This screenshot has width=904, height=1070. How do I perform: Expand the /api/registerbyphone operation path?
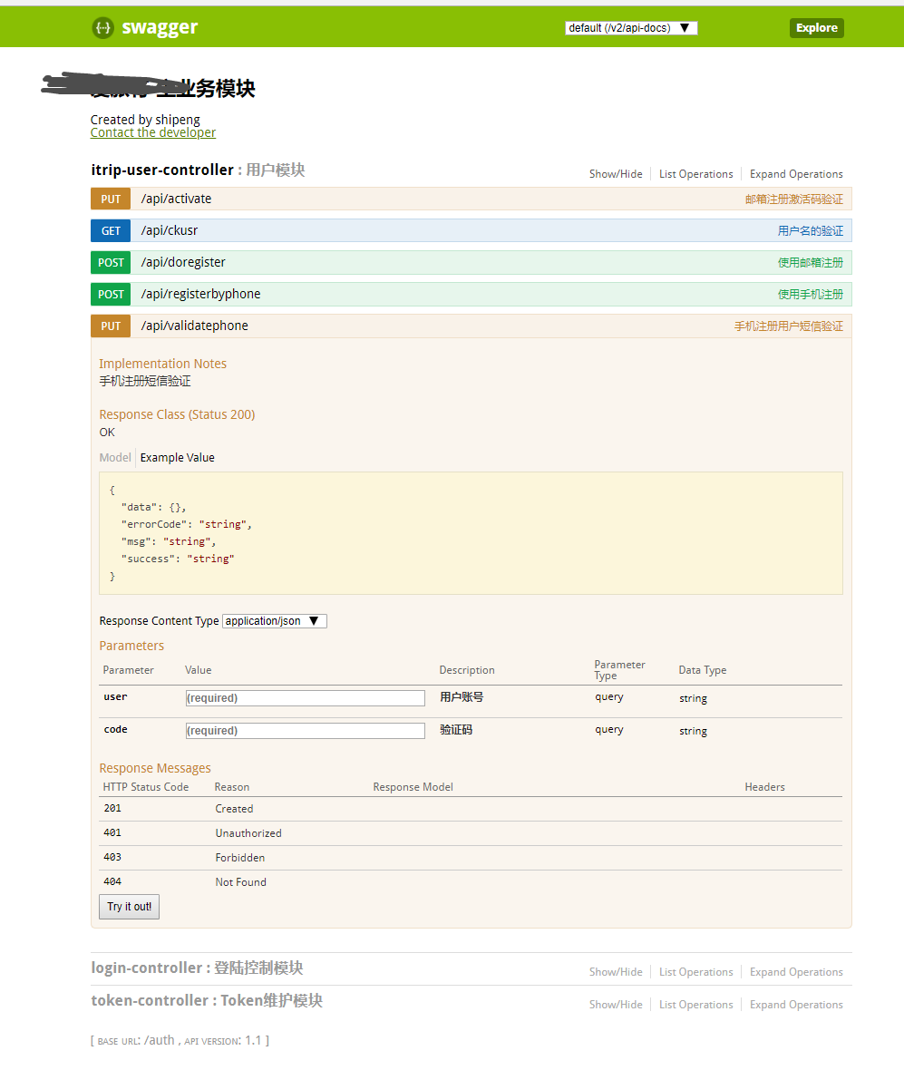[200, 294]
